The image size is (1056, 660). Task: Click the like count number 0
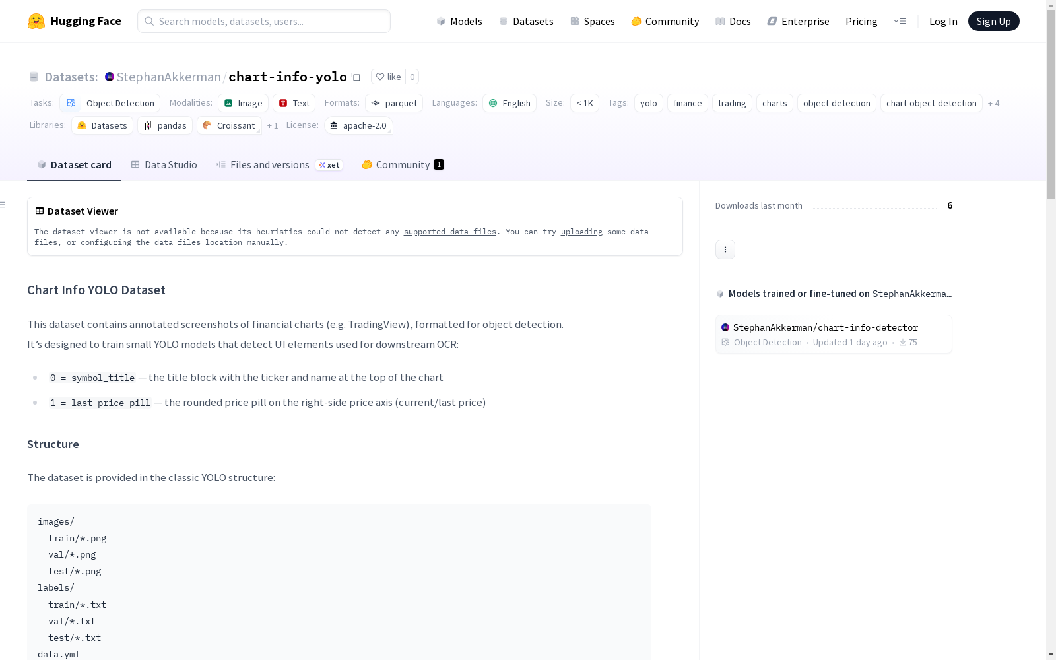pyautogui.click(x=412, y=77)
